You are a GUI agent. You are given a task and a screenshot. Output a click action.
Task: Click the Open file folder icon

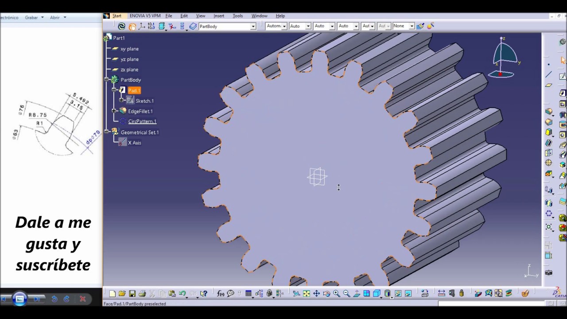(x=122, y=293)
